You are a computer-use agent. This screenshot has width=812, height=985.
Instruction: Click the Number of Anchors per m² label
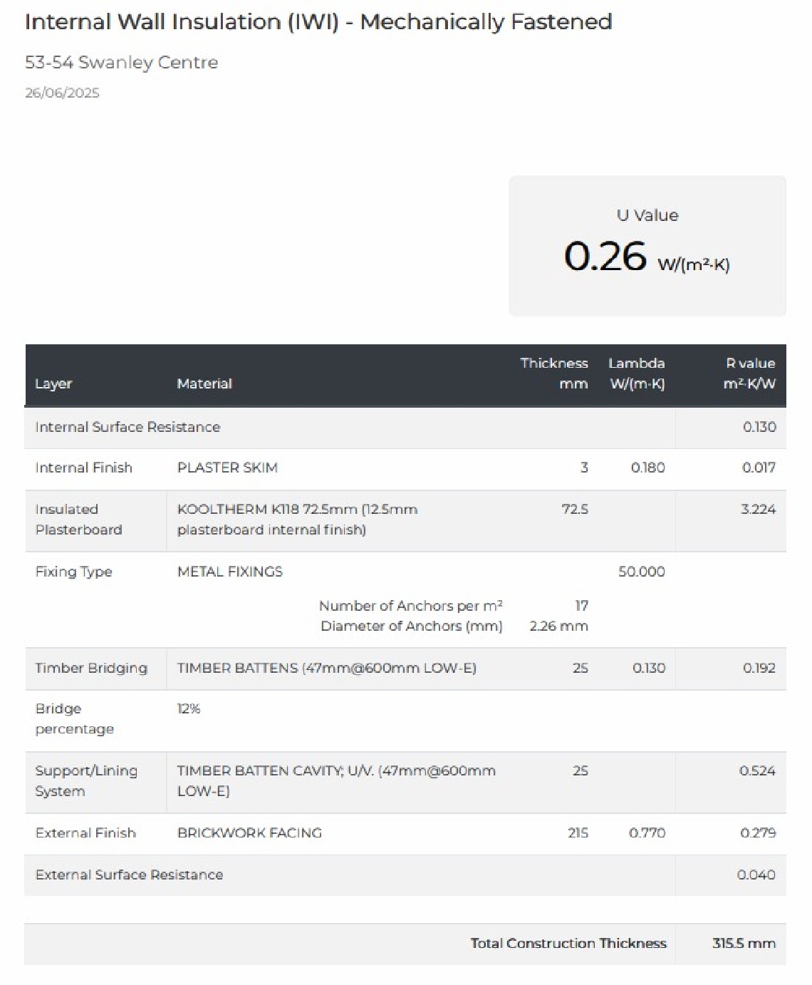tap(410, 606)
